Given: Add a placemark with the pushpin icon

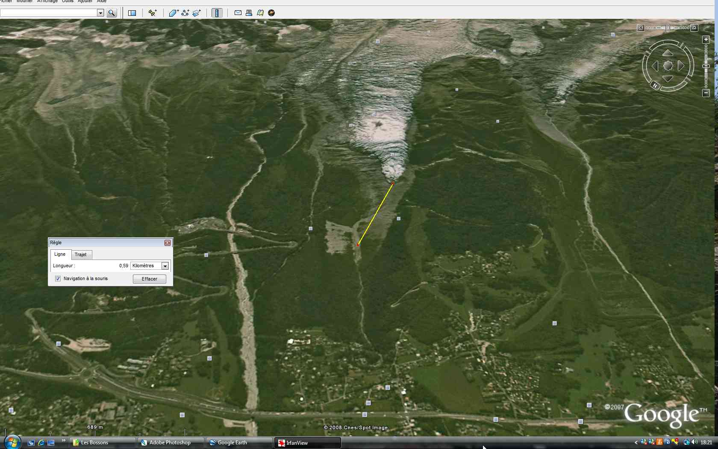Looking at the screenshot, I should [x=152, y=13].
